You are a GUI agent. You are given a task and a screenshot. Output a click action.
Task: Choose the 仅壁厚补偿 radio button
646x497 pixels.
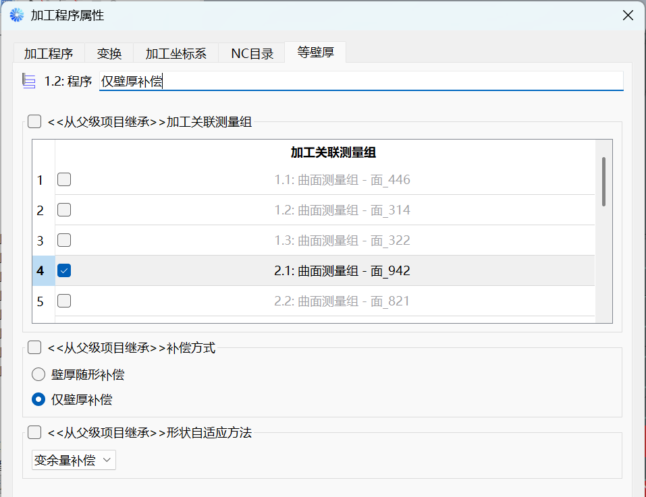(39, 399)
